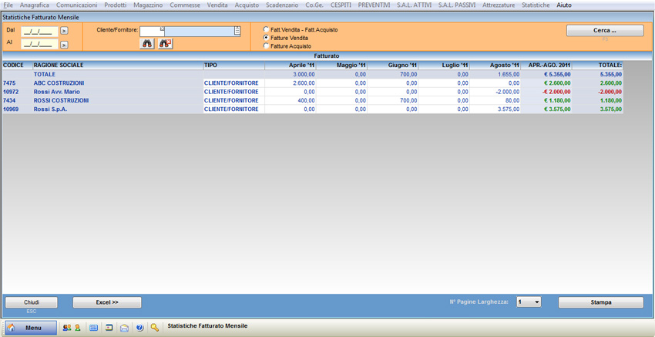
Task: Open the N° Pagine Larghezza dropdown
Action: 529,302
